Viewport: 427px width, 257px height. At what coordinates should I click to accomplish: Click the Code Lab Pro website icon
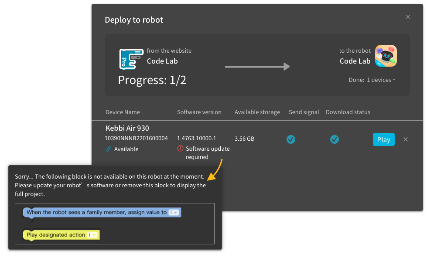point(131,59)
